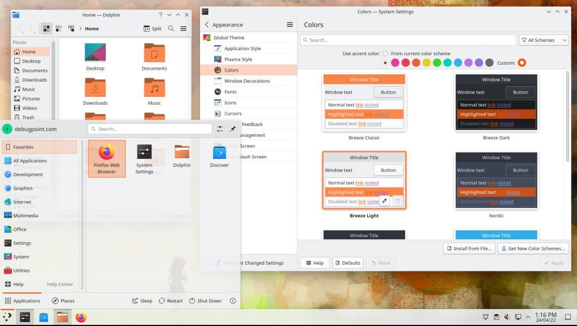Open the Window Decorations settings page
Viewport: 577px width, 326px height.
point(248,81)
